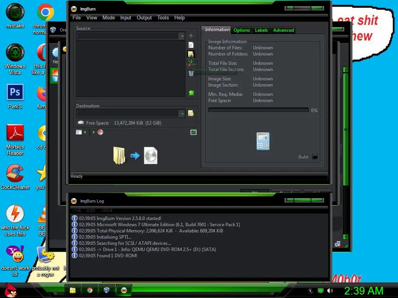Switch to the Labels tab
This screenshot has width=398, height=298.
click(261, 30)
